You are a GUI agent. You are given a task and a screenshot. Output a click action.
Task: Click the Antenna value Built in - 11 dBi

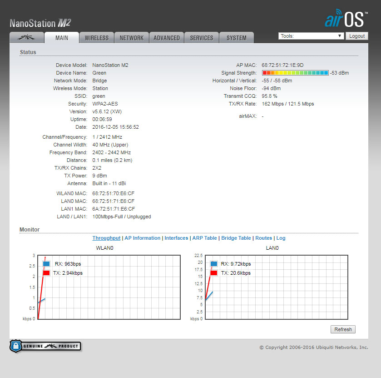109,183
